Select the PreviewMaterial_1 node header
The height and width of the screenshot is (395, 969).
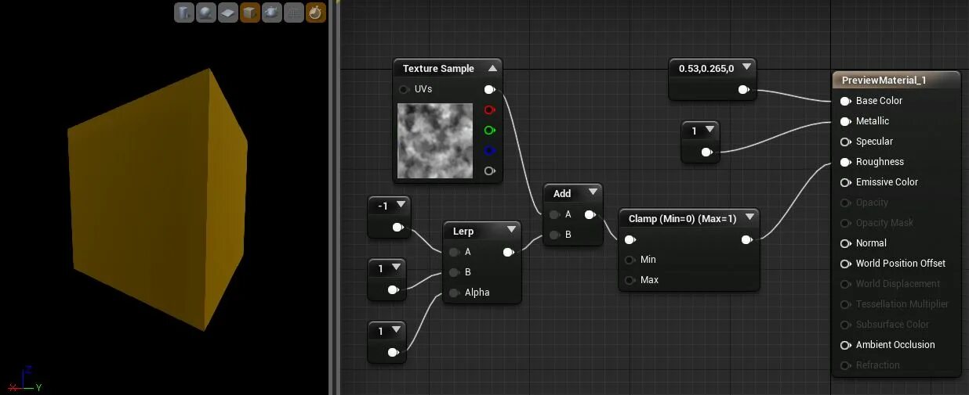896,81
